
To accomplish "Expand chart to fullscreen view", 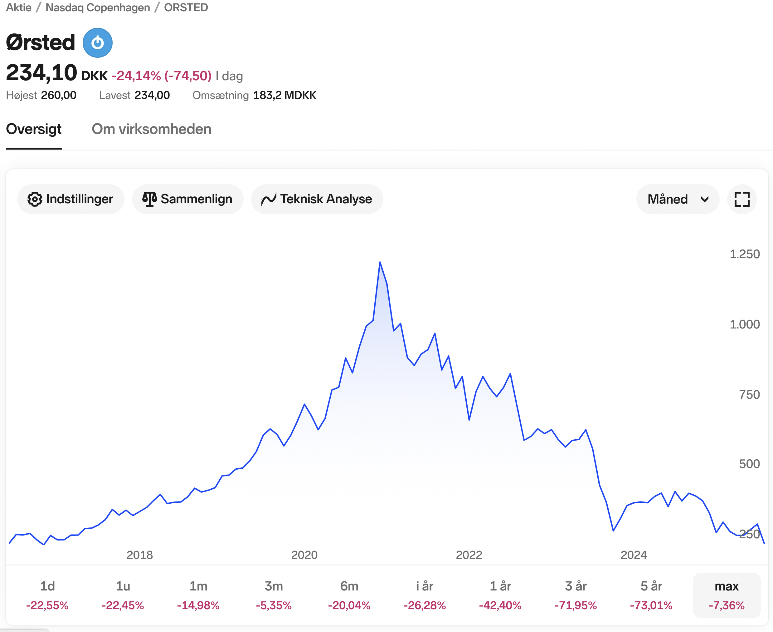I will tap(742, 199).
